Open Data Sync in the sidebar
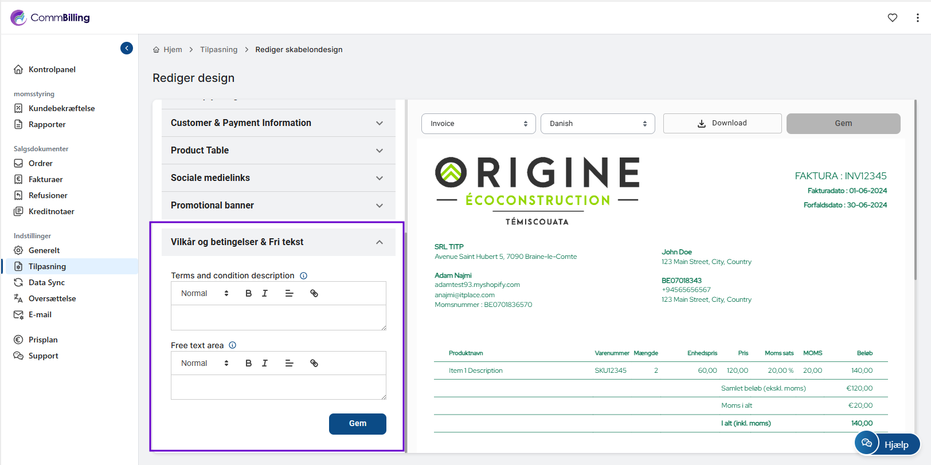Viewport: 931px width, 465px height. point(46,282)
